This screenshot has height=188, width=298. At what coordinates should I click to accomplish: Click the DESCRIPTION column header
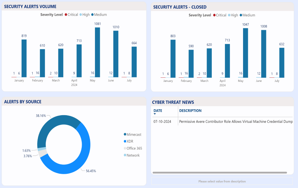pyautogui.click(x=190, y=111)
